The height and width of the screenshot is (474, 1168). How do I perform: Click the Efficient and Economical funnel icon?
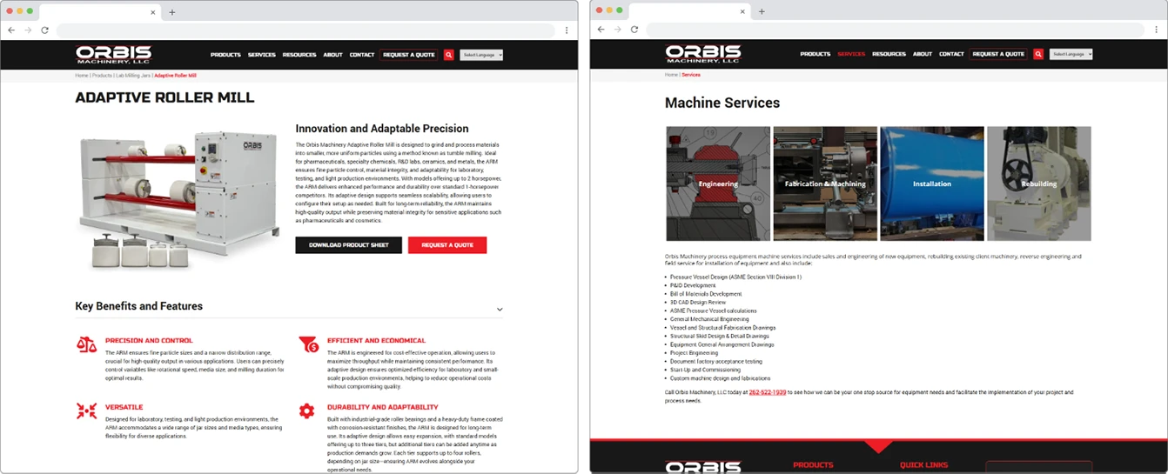click(x=308, y=344)
